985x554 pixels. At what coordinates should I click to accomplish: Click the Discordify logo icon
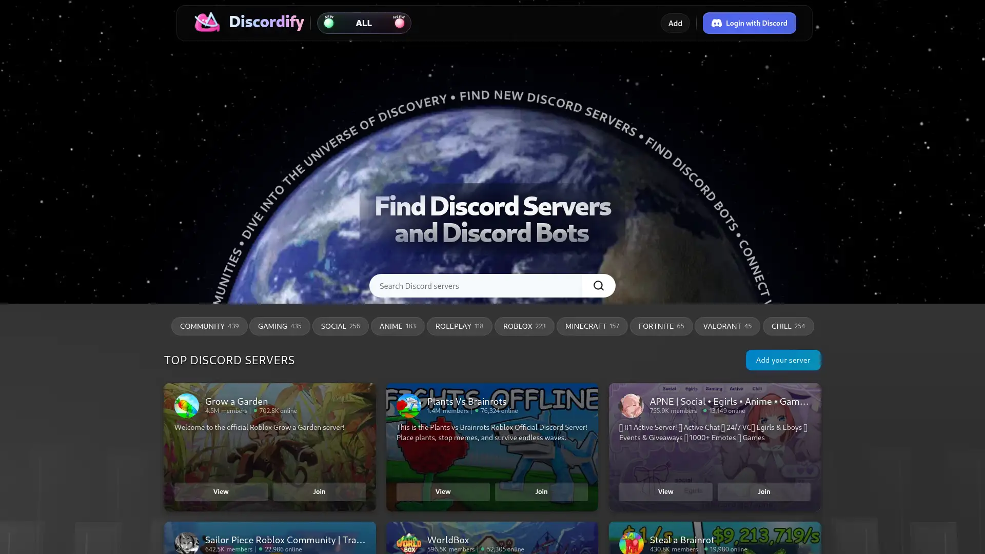point(207,23)
